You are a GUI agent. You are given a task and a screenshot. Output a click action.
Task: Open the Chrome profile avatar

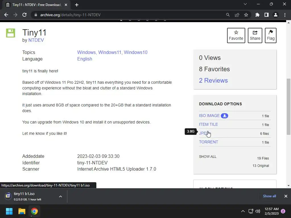[x=276, y=15]
